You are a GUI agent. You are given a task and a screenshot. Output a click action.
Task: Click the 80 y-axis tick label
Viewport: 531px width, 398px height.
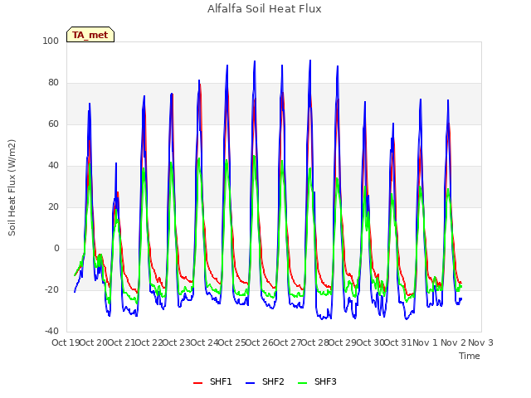[53, 83]
